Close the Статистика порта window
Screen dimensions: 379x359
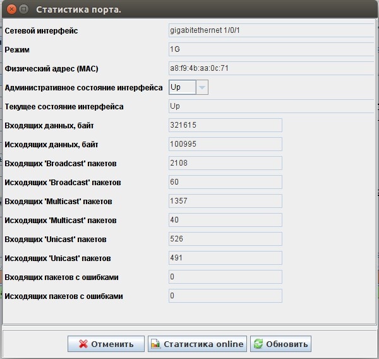coord(11,9)
